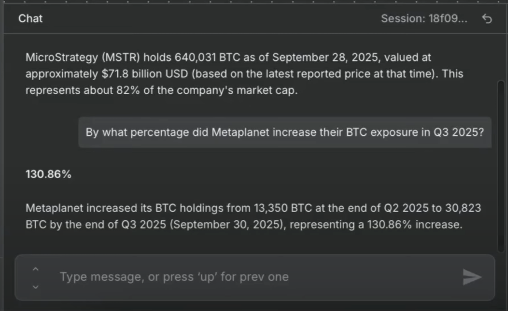Select the back-arrow icon next to Session

pyautogui.click(x=486, y=19)
